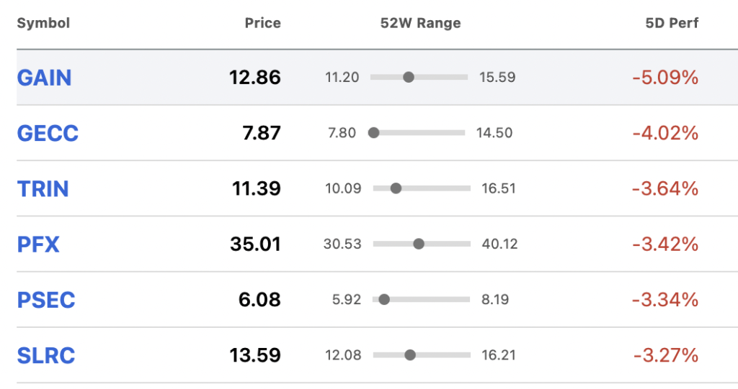Open the TRIN ticker symbol link
This screenshot has width=738, height=389.
[43, 188]
